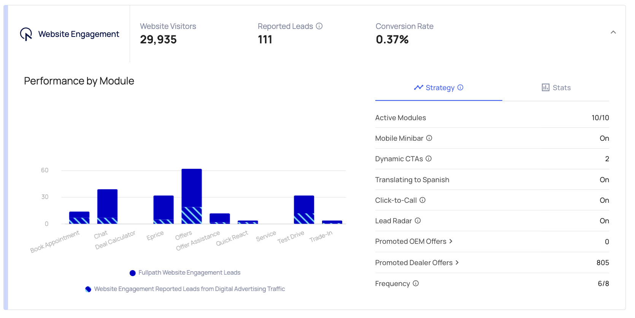Click the Frequency info icon
635x318 pixels.
point(416,283)
